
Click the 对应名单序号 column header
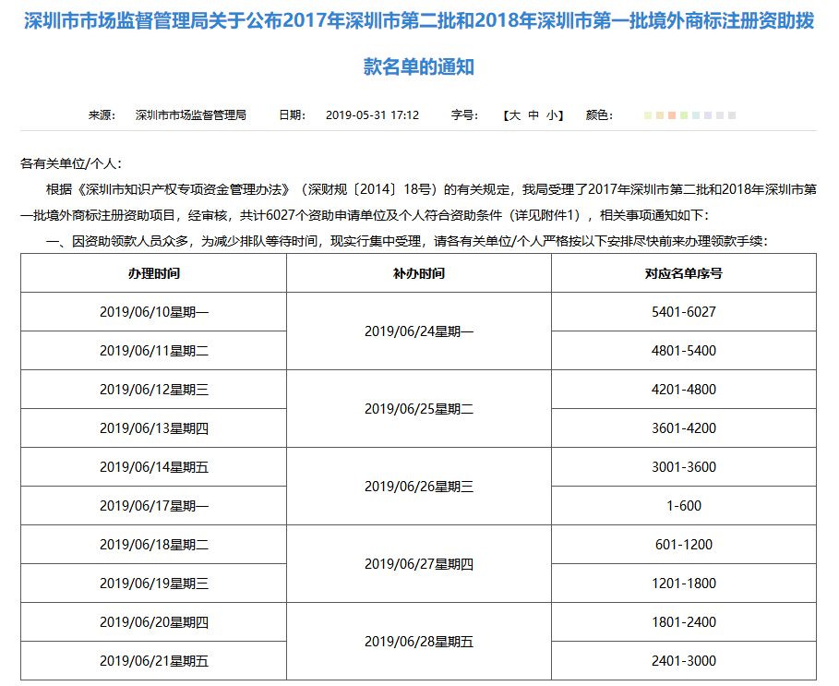(x=683, y=273)
